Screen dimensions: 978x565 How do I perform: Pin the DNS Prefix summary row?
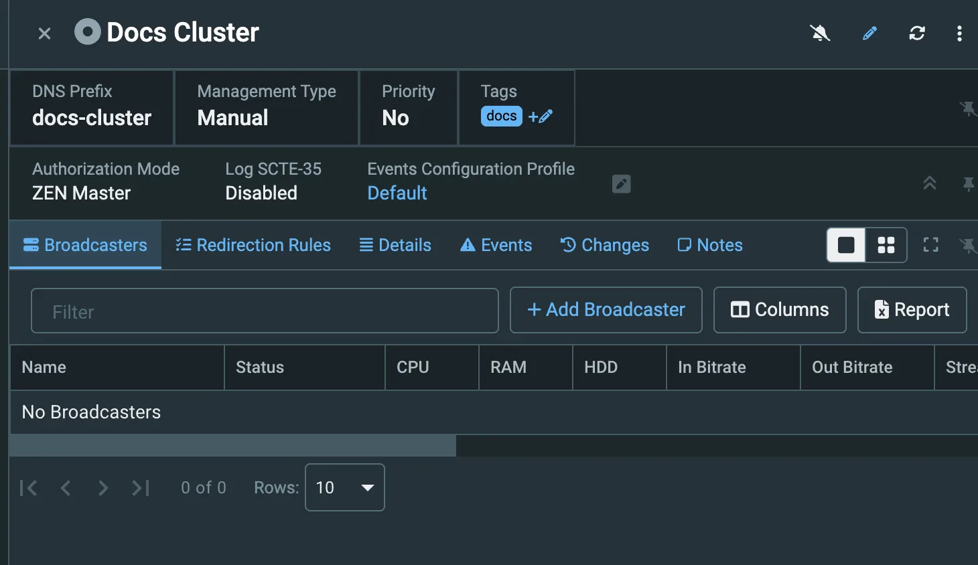point(967,108)
